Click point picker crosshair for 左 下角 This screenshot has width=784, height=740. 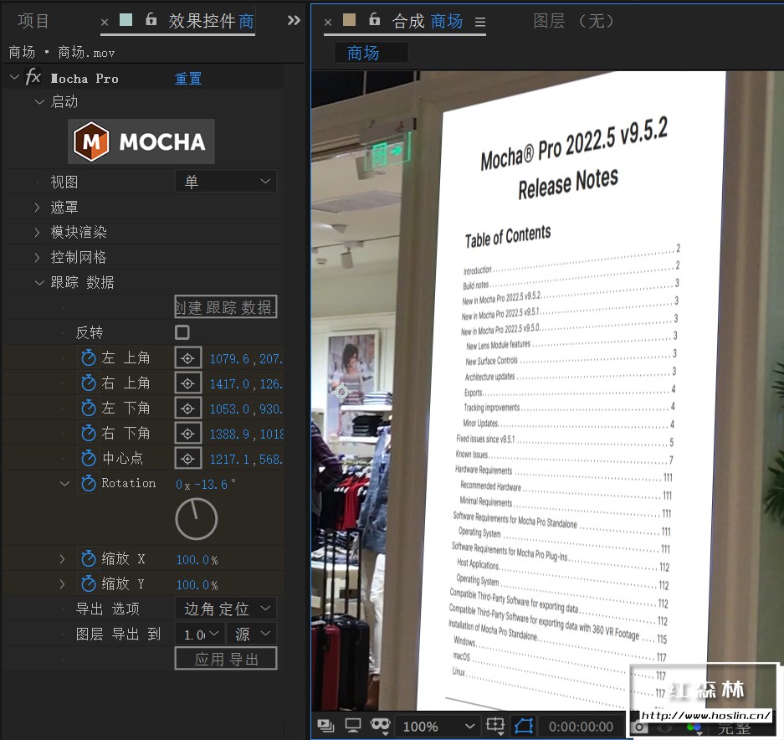pos(188,409)
